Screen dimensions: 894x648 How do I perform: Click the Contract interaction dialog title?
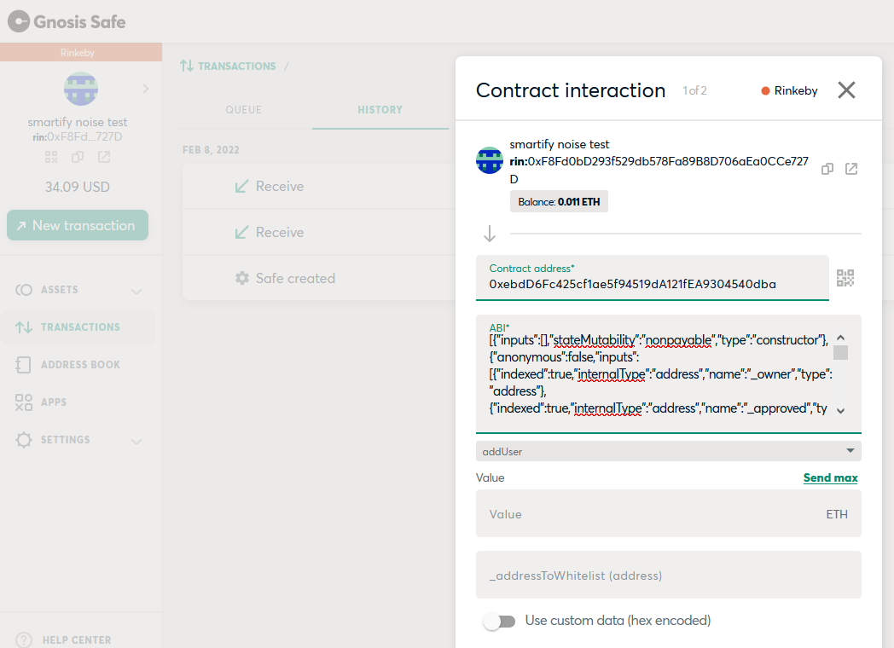pyautogui.click(x=571, y=90)
